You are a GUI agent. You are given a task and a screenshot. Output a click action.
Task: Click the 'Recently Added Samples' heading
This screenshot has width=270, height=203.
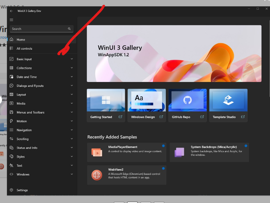pyautogui.click(x=112, y=137)
